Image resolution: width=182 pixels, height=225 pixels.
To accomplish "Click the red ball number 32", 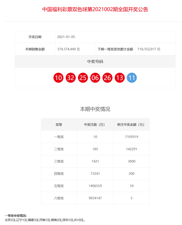I will click(x=71, y=78).
